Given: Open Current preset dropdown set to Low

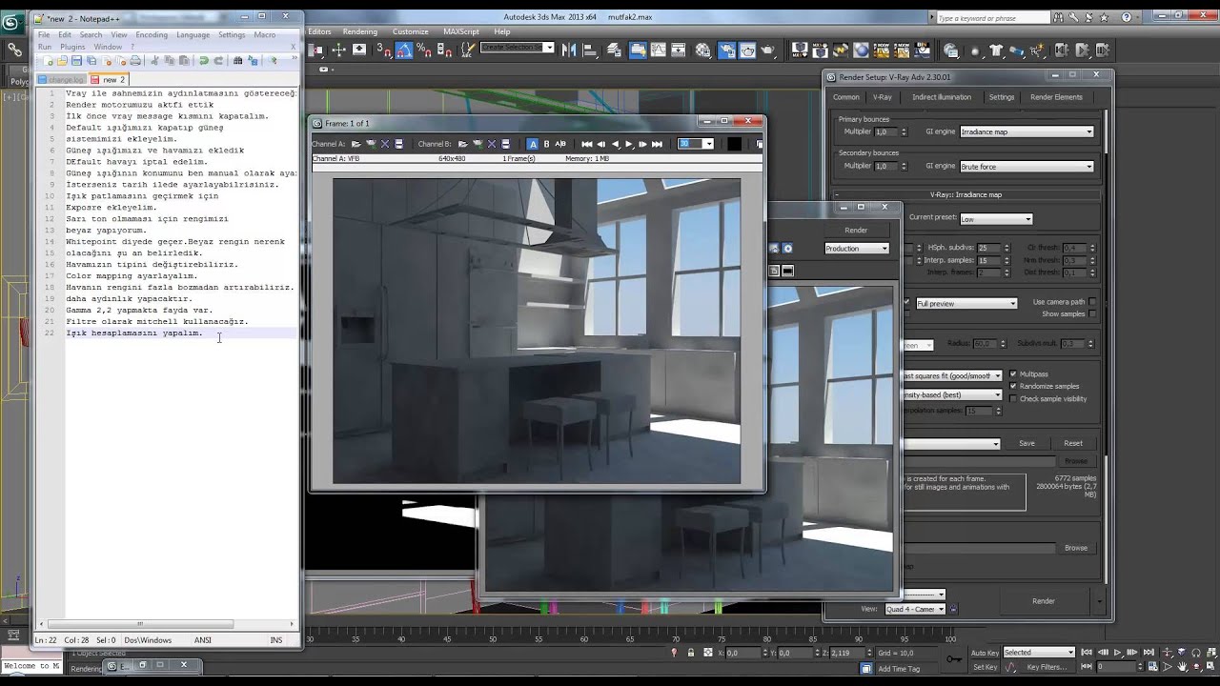Looking at the screenshot, I should (995, 219).
